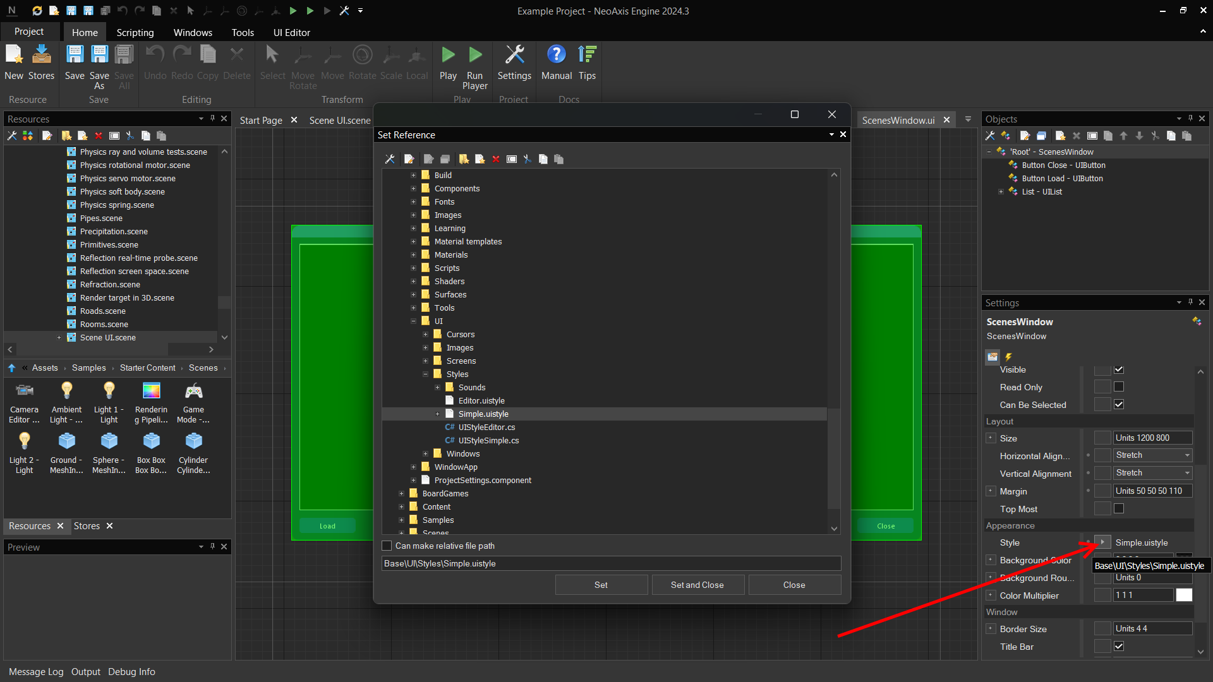Click the Color Multiplier white swatch
The image size is (1213, 682).
[x=1184, y=595]
